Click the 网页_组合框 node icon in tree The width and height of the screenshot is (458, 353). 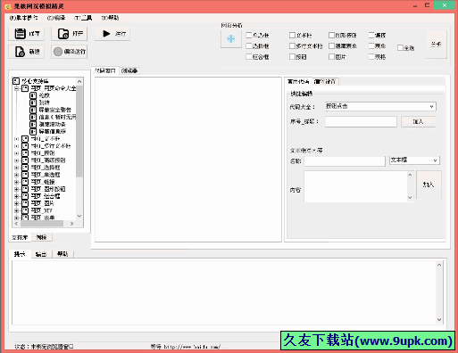point(25,196)
